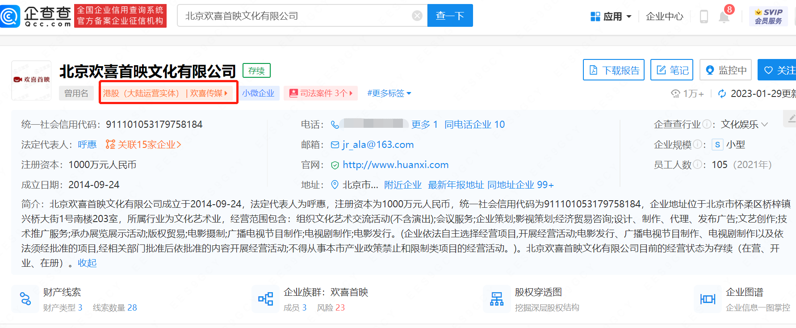Viewport: 796px width, 328px height.
Task: Show the 曾用名 former names tag
Action: tap(76, 93)
